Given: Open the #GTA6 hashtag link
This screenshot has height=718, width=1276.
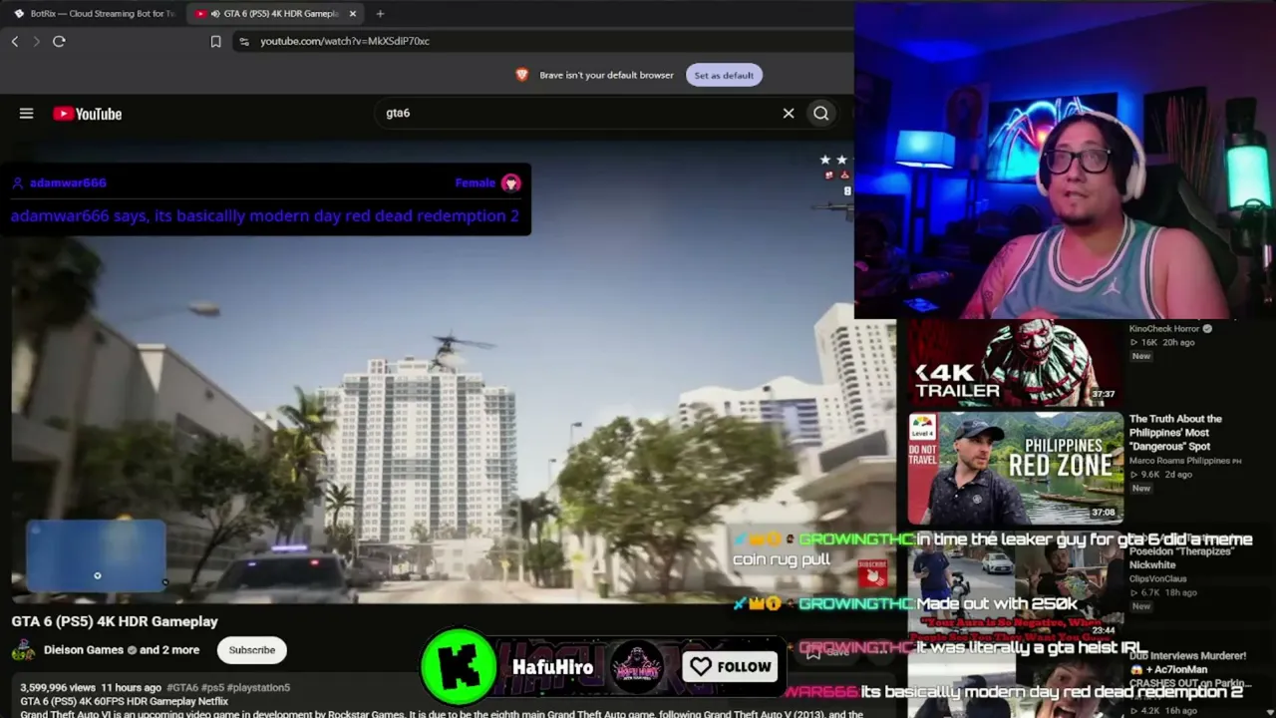Looking at the screenshot, I should (x=182, y=688).
